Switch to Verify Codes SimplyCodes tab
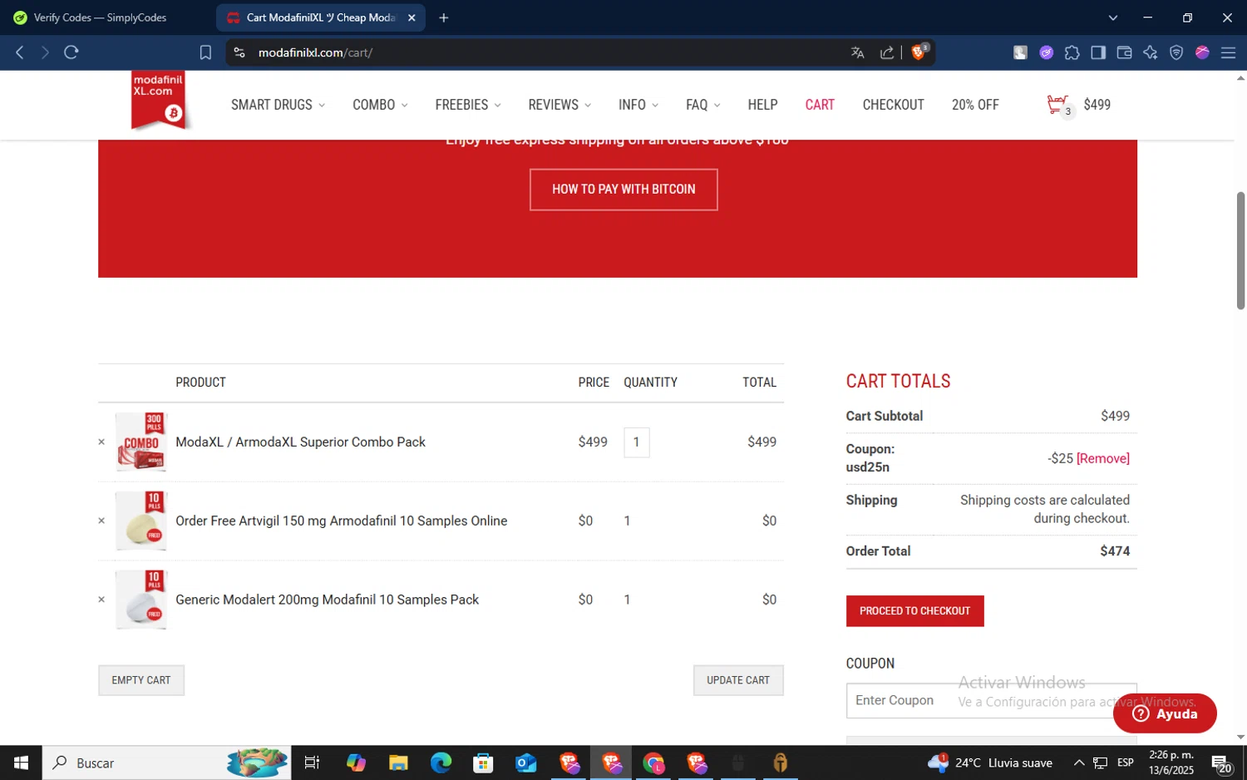This screenshot has height=780, width=1247. pyautogui.click(x=100, y=17)
